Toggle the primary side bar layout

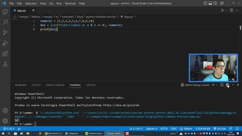[x=205, y=3]
